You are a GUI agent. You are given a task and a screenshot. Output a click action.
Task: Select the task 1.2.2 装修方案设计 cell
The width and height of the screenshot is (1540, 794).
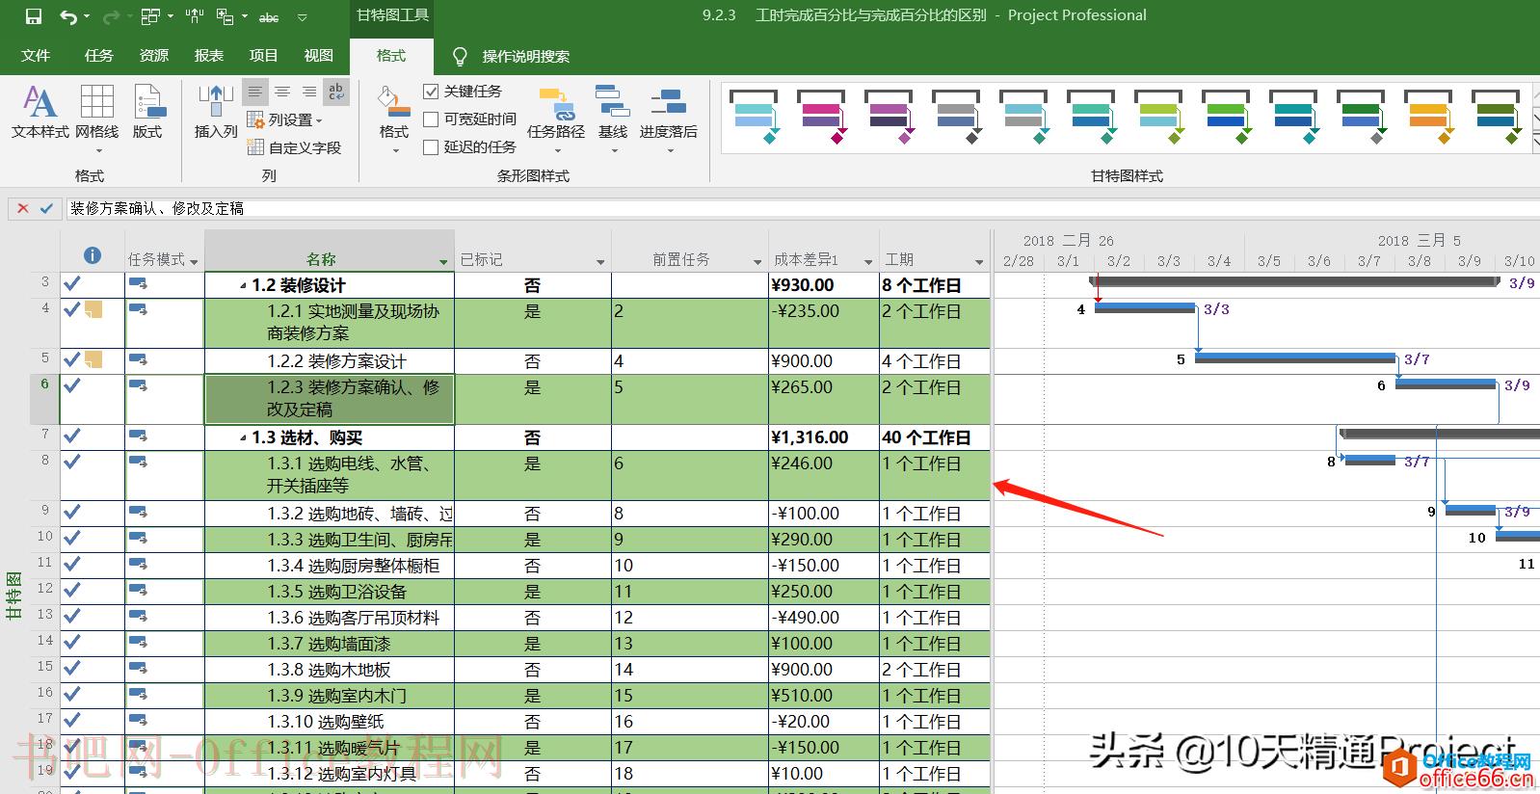click(x=330, y=361)
